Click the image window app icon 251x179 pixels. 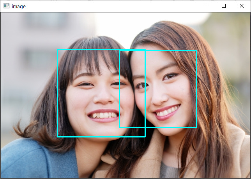click(6, 6)
